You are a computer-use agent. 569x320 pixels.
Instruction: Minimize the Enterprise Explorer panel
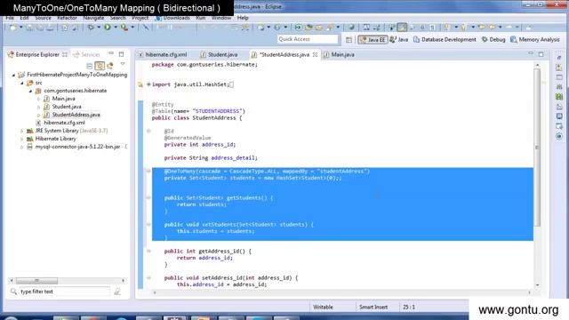click(111, 53)
